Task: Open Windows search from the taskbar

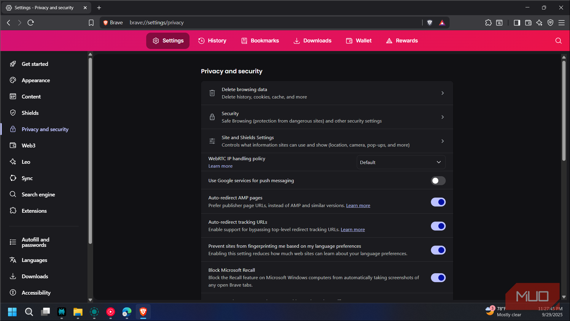Action: pos(29,312)
